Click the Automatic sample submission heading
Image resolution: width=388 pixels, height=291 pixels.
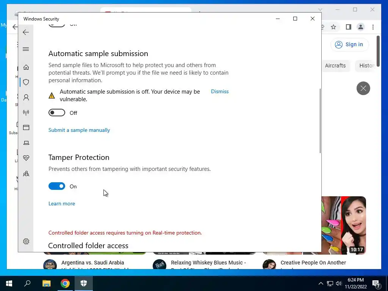click(x=98, y=53)
